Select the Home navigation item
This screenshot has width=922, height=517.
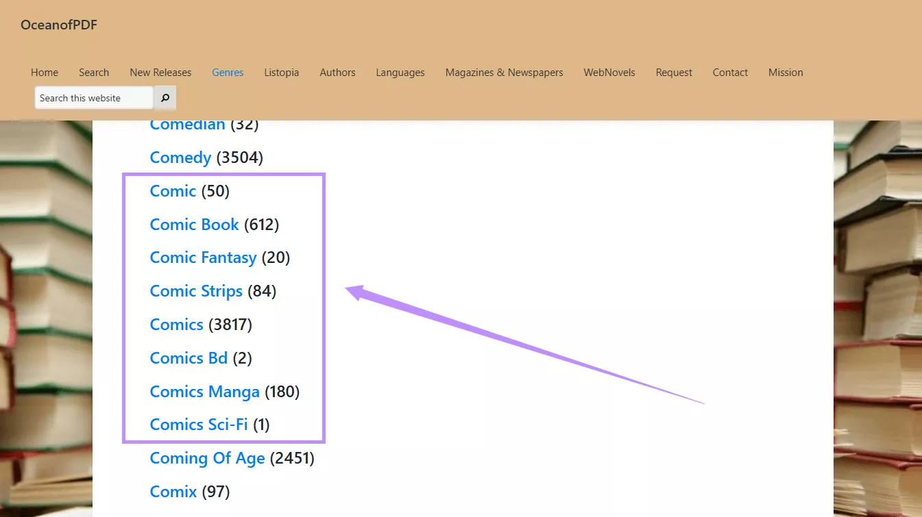pyautogui.click(x=44, y=72)
